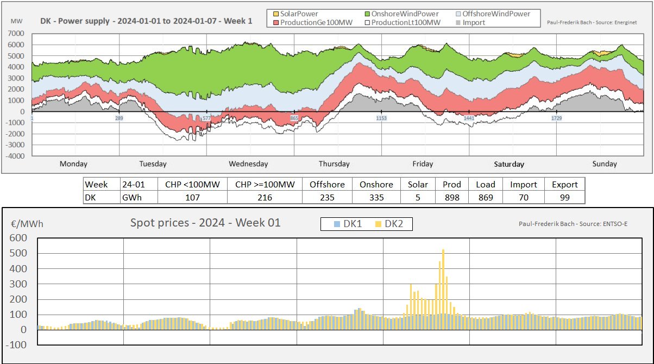Image resolution: width=654 pixels, height=364 pixels.
Task: Select the Saturday label under the chart
Action: tap(509, 164)
